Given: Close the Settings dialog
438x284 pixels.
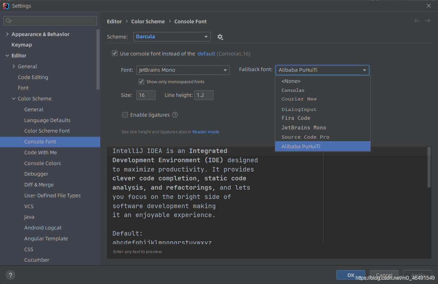Looking at the screenshot, I should point(429,5).
